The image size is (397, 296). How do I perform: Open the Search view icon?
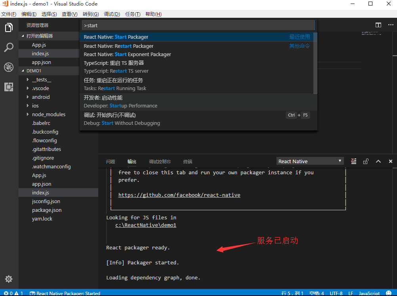9,47
